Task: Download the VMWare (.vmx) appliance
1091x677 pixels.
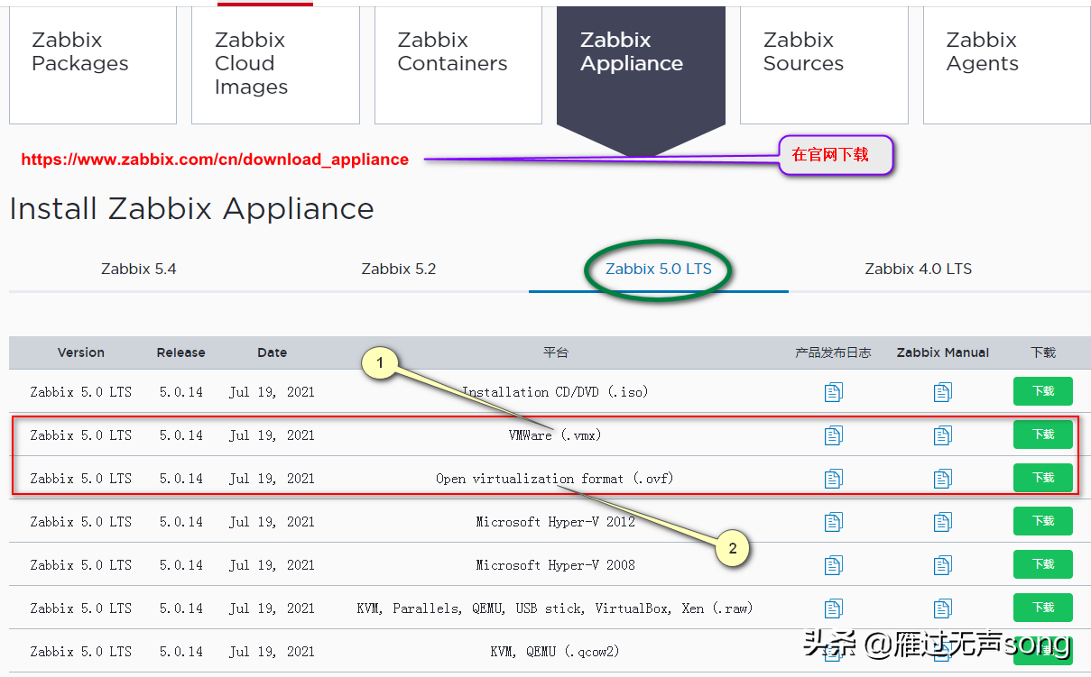Action: pos(1043,435)
